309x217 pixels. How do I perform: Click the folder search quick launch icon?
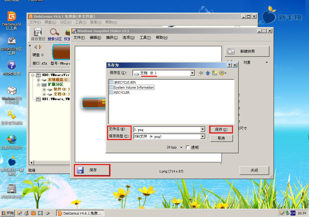[x=33, y=213]
